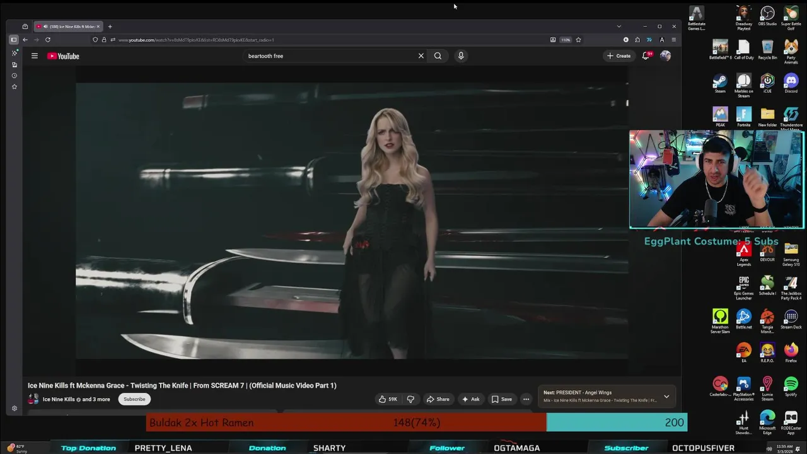Toggle the browser sidebar panel button
This screenshot has width=807, height=454.
[x=13, y=40]
